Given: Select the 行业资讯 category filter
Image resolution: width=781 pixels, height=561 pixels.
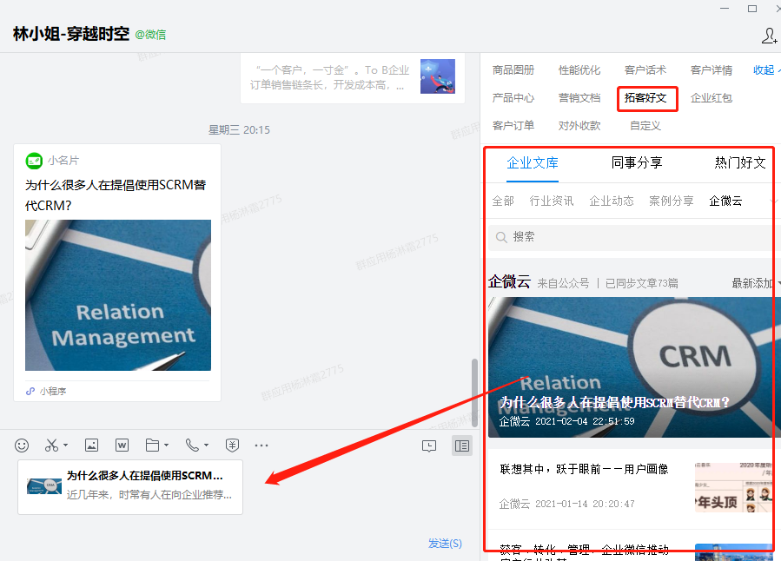Looking at the screenshot, I should tap(552, 201).
